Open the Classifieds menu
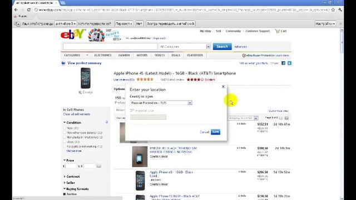The width and height of the screenshot is (356, 200). point(195,55)
